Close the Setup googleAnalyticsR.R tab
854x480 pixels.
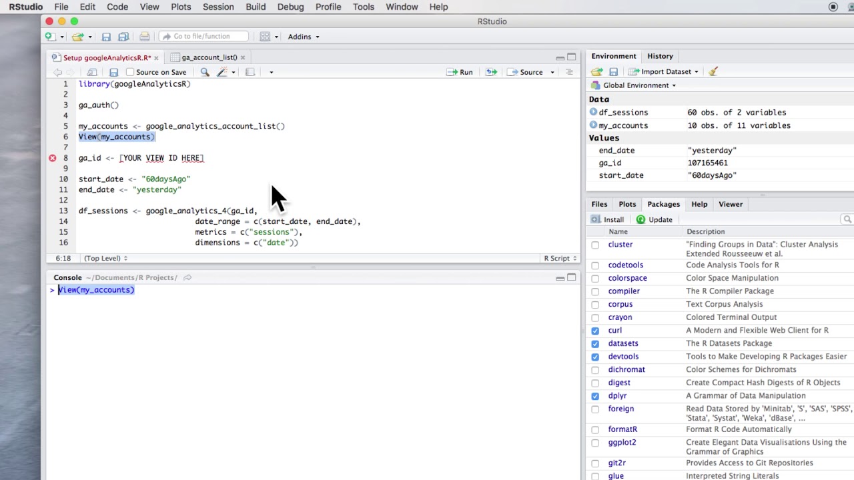click(x=156, y=58)
